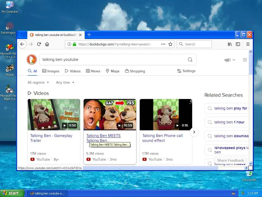Open the DuckDuckGo page side menu icon
262x197 pixels.
(x=245, y=60)
